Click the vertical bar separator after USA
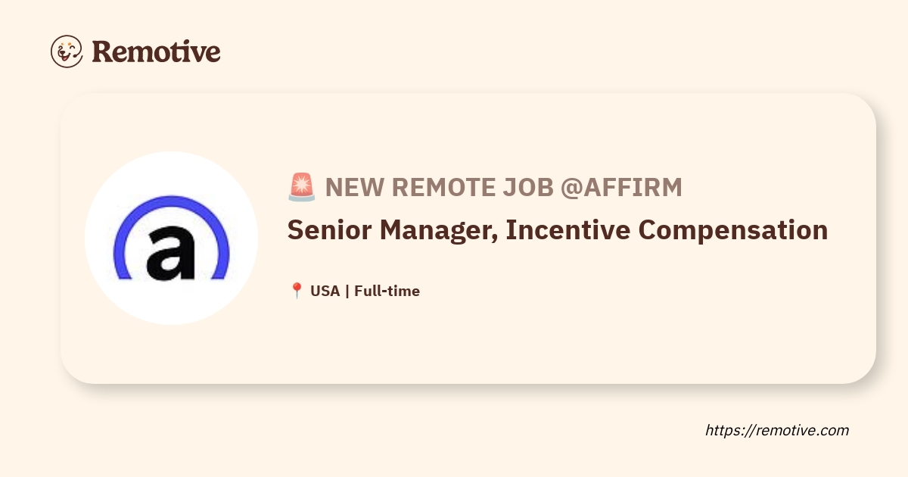Viewport: 908px width, 477px height. [347, 291]
